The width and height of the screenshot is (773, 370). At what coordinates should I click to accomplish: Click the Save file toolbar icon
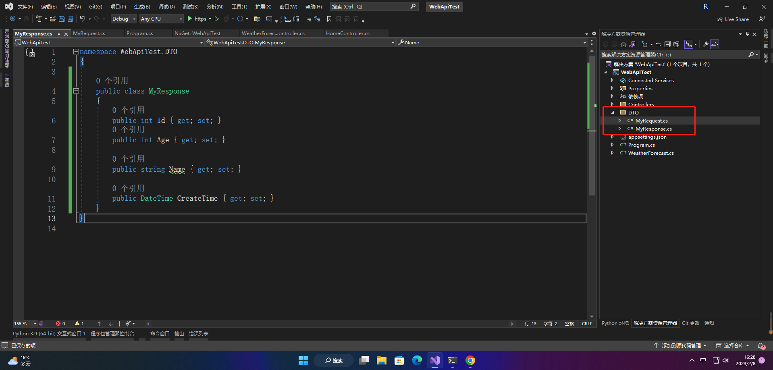(x=62, y=19)
